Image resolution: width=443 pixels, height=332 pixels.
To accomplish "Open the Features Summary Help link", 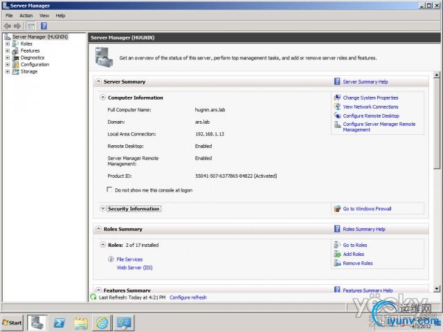I will point(368,290).
